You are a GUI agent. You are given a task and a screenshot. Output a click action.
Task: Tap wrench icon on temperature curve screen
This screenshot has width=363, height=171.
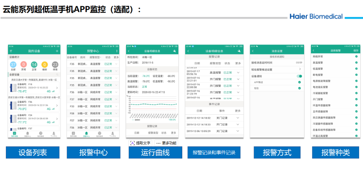click(174, 51)
